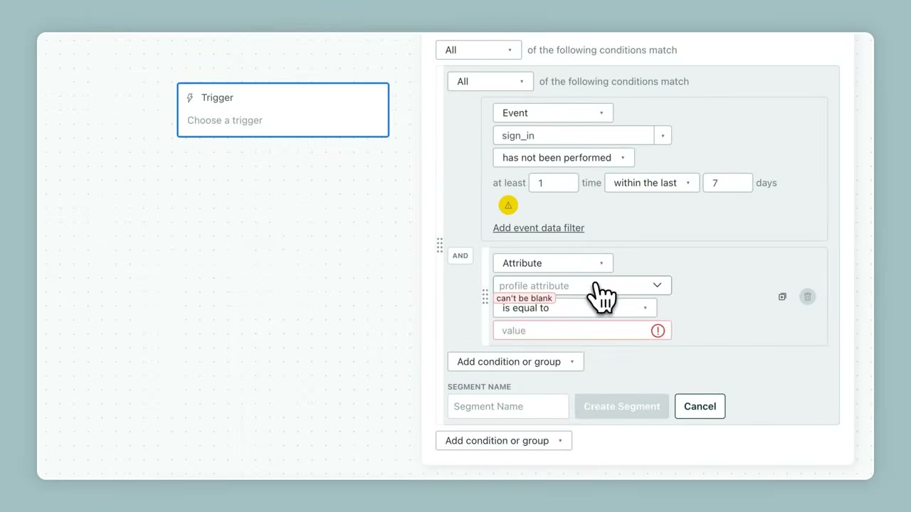Click the duplicate icon on the Attribute condition
This screenshot has height=512, width=911.
[x=782, y=297]
